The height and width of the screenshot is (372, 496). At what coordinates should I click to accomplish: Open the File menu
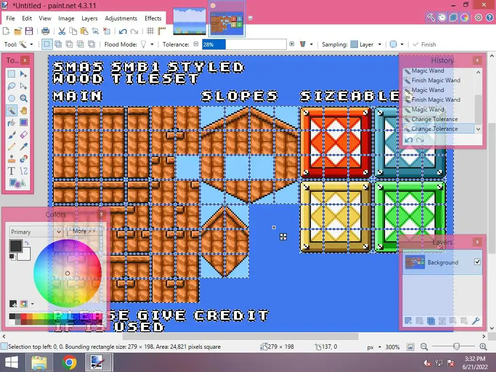11,18
